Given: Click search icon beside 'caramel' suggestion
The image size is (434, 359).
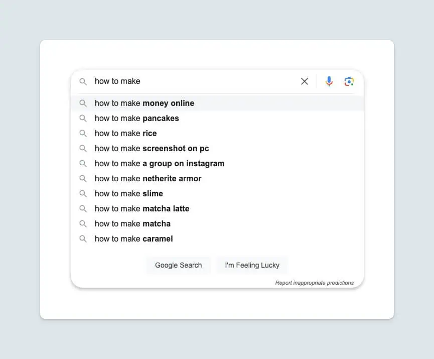Looking at the screenshot, I should (x=83, y=239).
